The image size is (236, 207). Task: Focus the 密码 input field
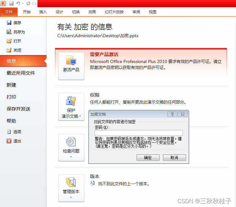139,133
